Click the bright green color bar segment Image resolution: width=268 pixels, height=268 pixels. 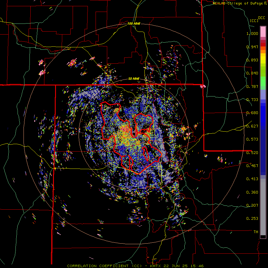pyautogui.click(x=263, y=81)
